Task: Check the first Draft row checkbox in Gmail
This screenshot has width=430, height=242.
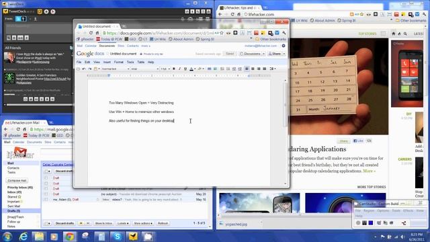Action: coord(46,178)
